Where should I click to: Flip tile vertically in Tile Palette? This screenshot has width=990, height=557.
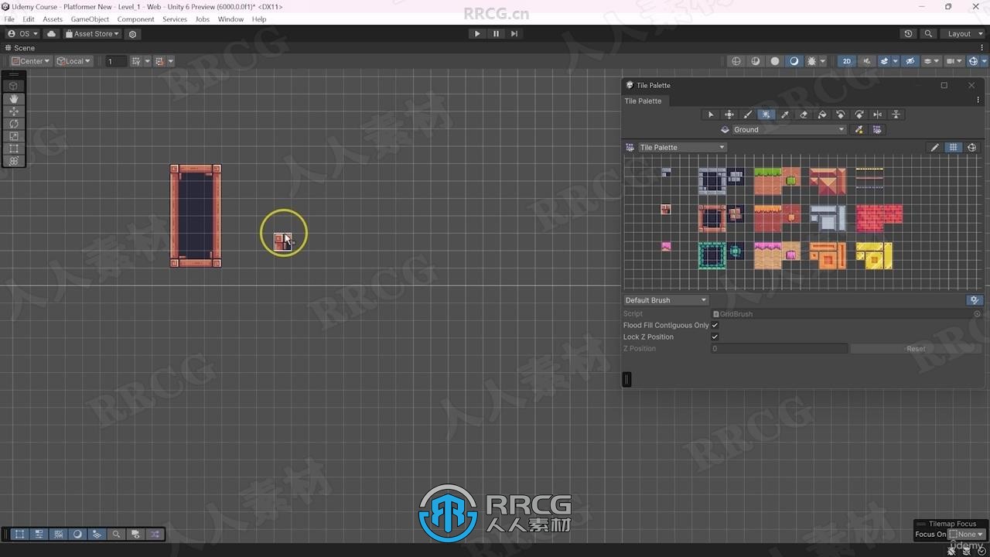tap(896, 114)
